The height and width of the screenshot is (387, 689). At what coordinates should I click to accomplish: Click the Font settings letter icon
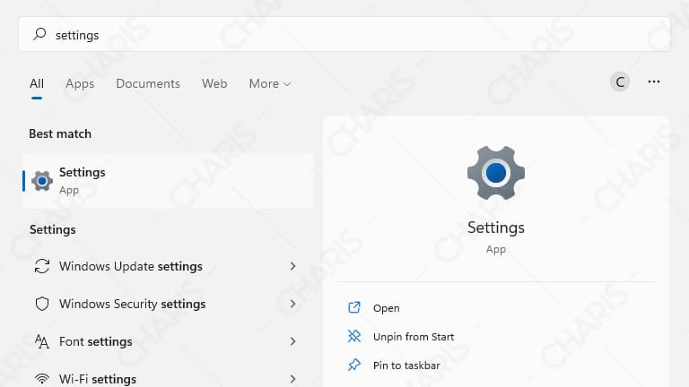(x=42, y=341)
